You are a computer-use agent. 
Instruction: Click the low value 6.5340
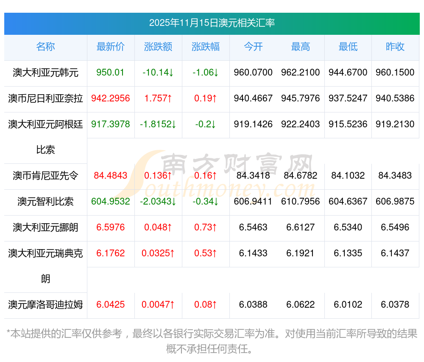[348, 227]
